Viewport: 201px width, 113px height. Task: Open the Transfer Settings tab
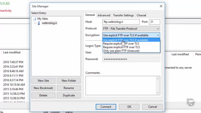click(123, 15)
